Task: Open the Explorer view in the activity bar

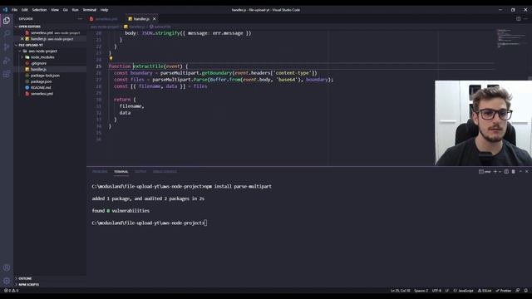Action: point(7,21)
